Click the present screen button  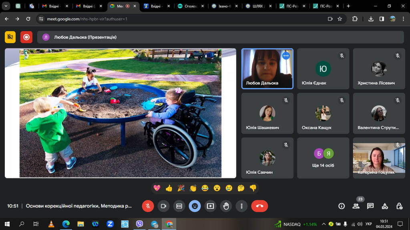click(x=210, y=206)
